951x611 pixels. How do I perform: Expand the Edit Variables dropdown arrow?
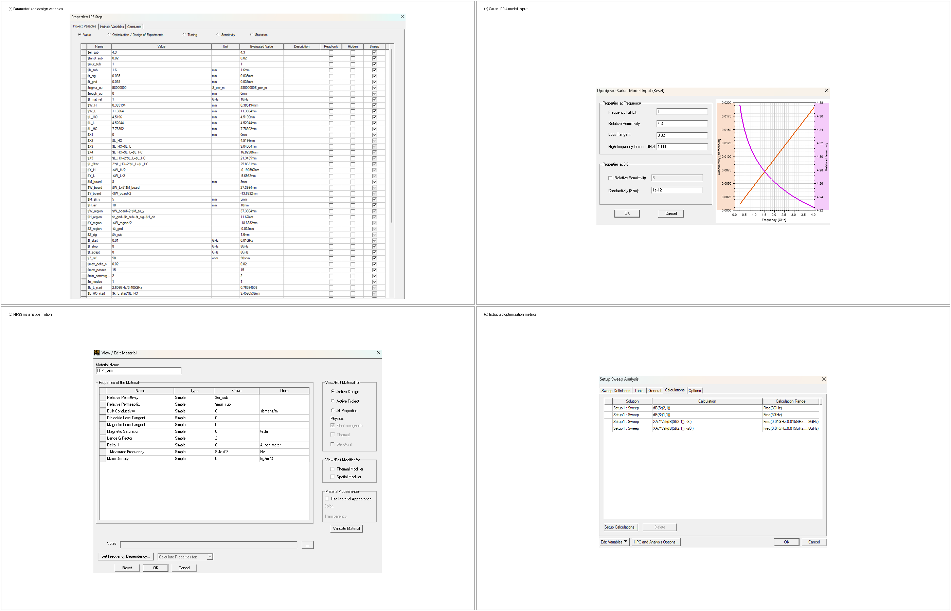tap(626, 541)
